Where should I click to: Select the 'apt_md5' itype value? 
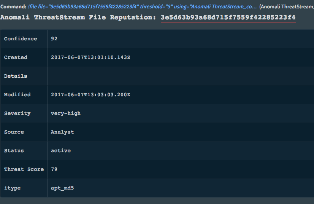tap(62, 188)
